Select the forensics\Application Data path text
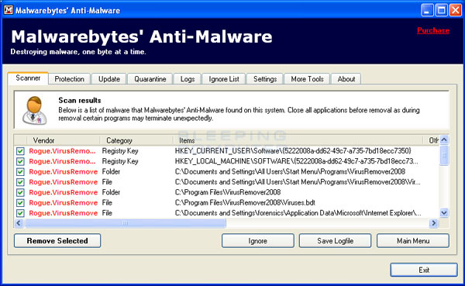The height and width of the screenshot is (286, 465). (298, 213)
